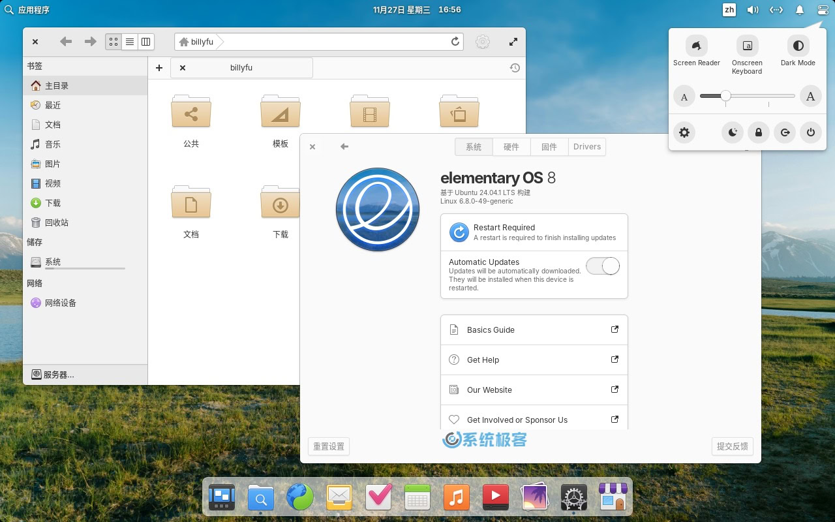This screenshot has width=835, height=522.
Task: Click the Restart Required update icon
Action: tap(459, 232)
